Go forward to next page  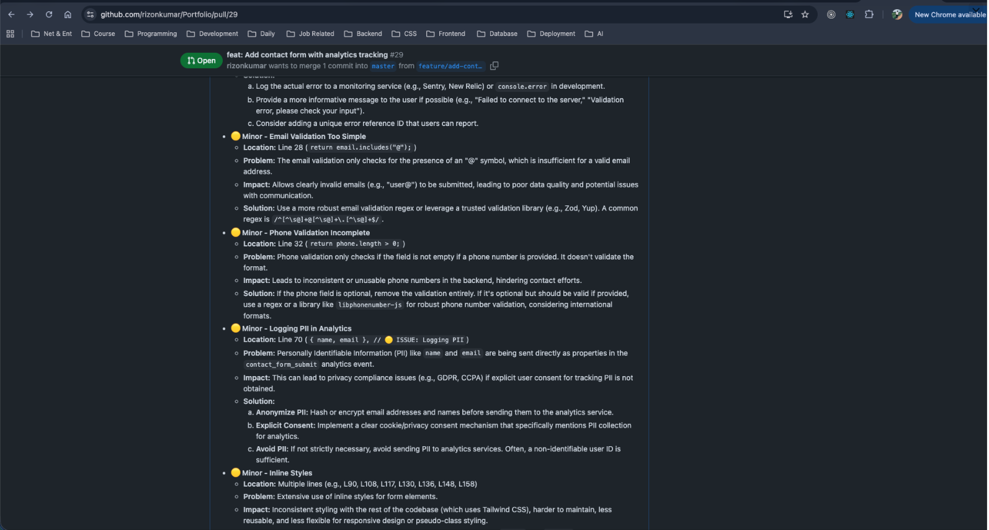[30, 14]
